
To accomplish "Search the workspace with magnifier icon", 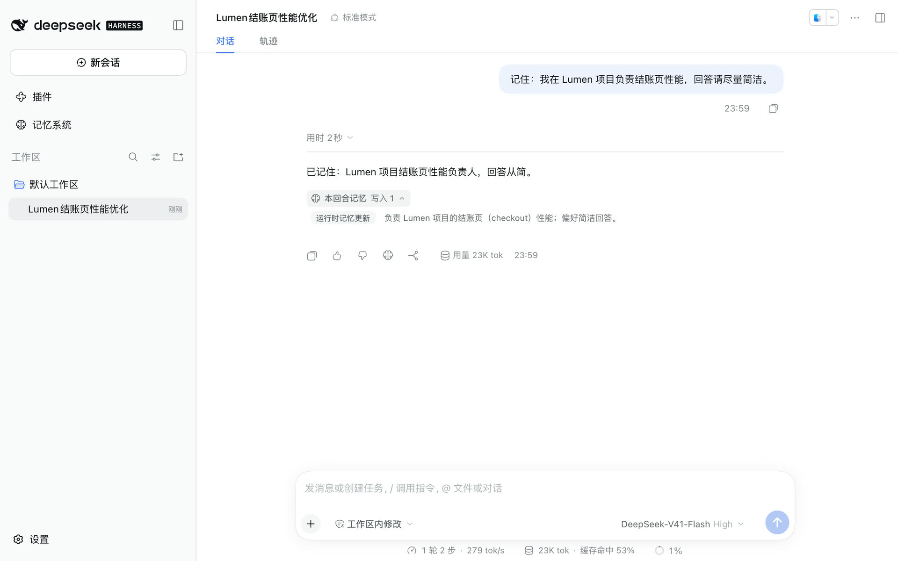I will click(x=133, y=157).
